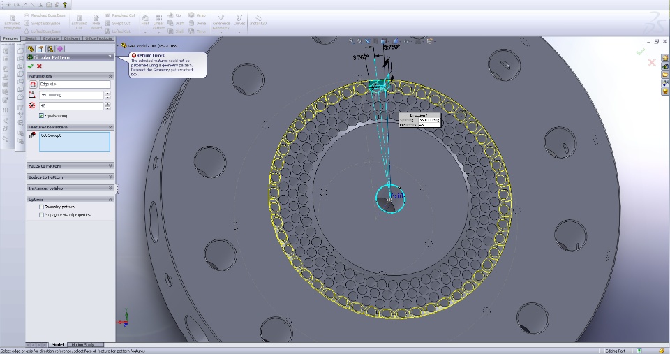This screenshot has width=670, height=354.
Task: Toggle the Instant3D tool
Action: click(258, 20)
